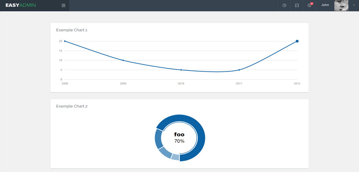Click the John user avatar photo

pyautogui.click(x=341, y=5)
